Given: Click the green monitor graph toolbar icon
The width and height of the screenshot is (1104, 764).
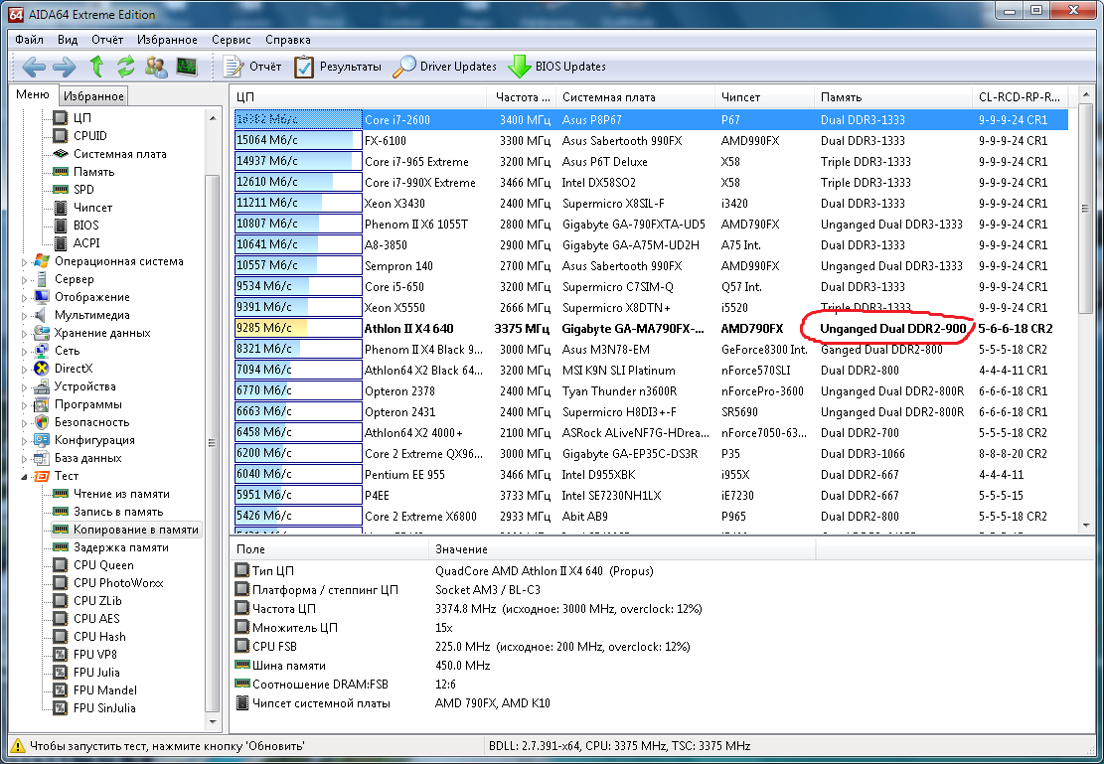Looking at the screenshot, I should (x=187, y=67).
